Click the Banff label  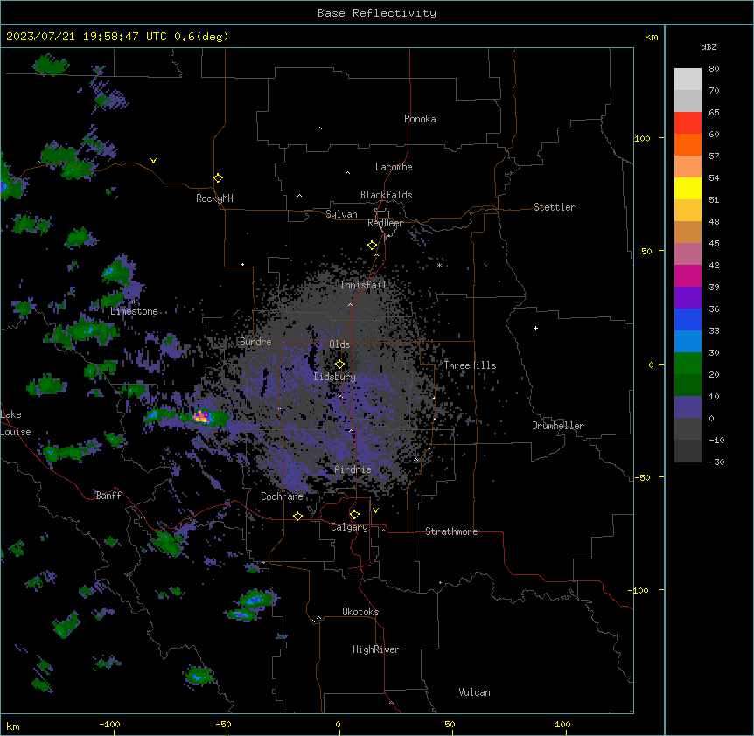click(x=108, y=496)
